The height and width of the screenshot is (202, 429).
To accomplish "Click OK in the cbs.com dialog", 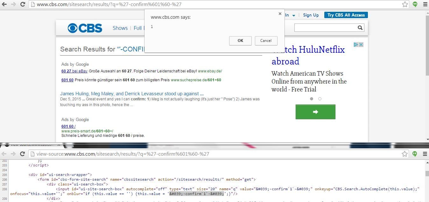I will [x=240, y=41].
